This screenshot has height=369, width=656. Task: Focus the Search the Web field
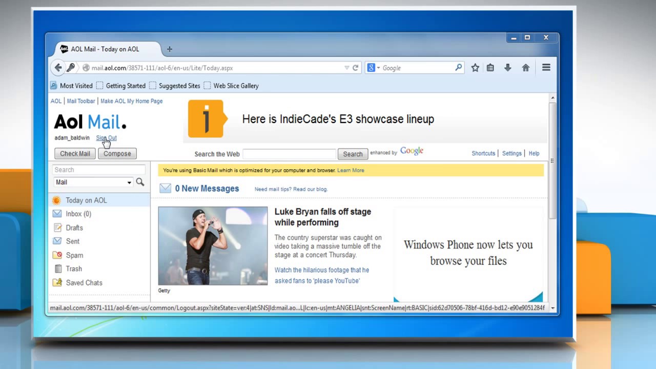[289, 154]
